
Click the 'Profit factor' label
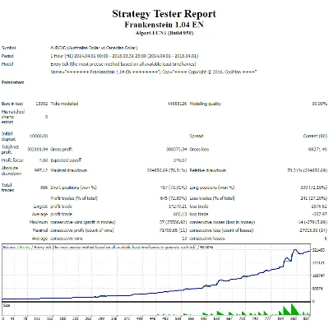pyautogui.click(x=12, y=160)
